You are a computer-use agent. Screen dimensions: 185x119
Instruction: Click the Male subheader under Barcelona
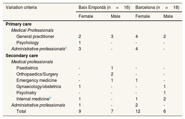(x=168, y=16)
